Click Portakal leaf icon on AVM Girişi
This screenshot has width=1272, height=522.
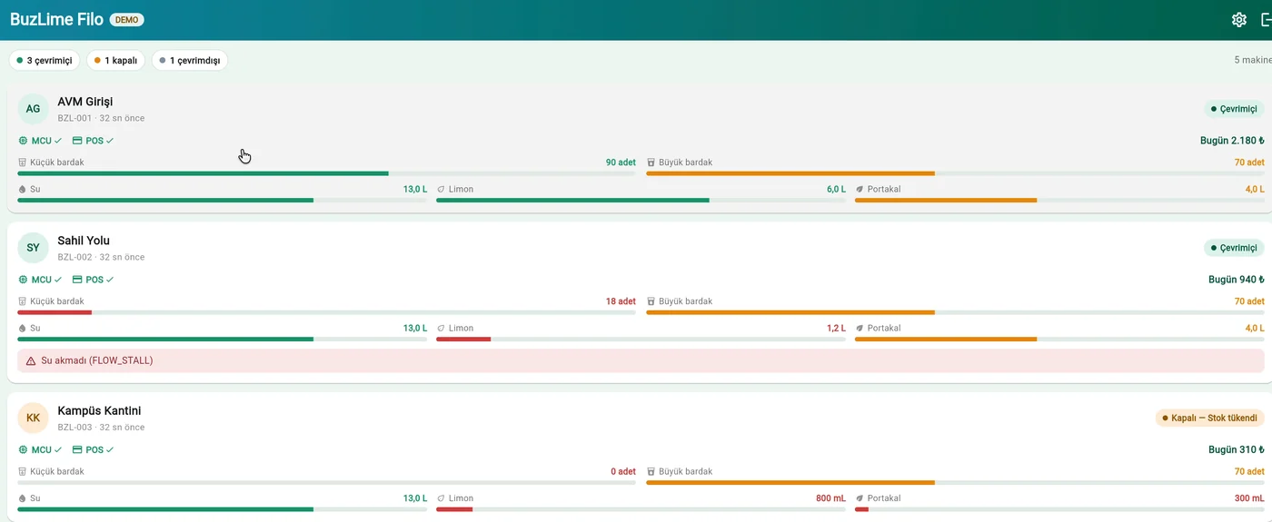click(x=860, y=189)
